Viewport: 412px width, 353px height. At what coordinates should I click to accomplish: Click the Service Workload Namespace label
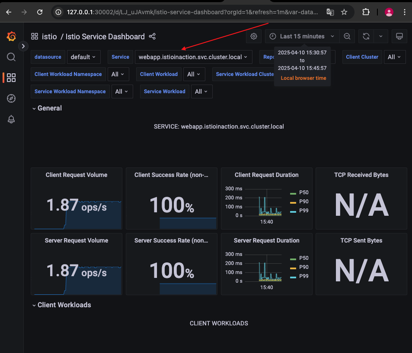(x=70, y=91)
